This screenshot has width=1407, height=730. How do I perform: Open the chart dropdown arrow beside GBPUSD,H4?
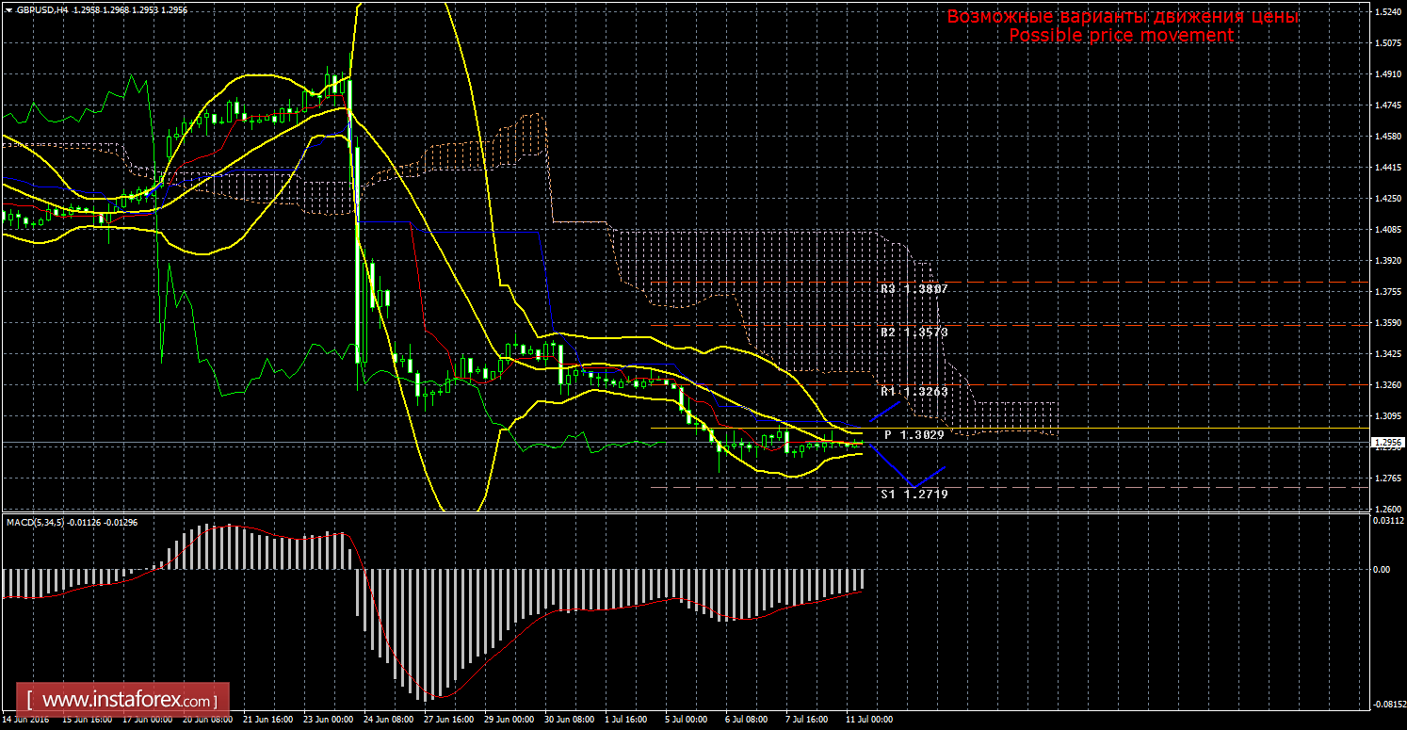click(x=8, y=8)
